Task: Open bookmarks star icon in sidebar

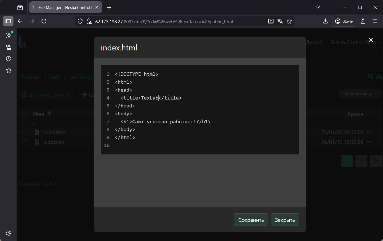Action: point(9,70)
